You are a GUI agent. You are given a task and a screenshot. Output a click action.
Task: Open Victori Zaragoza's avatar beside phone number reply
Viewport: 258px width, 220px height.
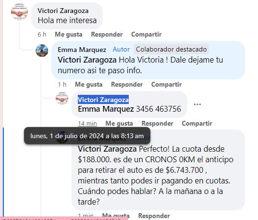coord(62,98)
